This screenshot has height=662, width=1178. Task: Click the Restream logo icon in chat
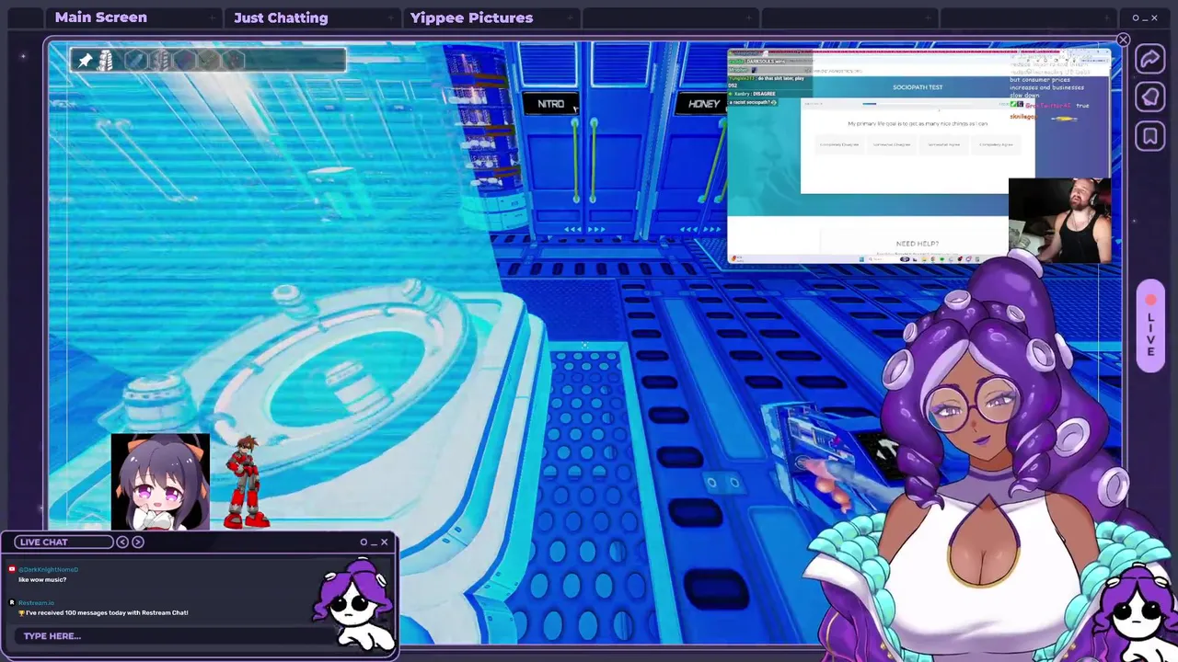(x=12, y=602)
